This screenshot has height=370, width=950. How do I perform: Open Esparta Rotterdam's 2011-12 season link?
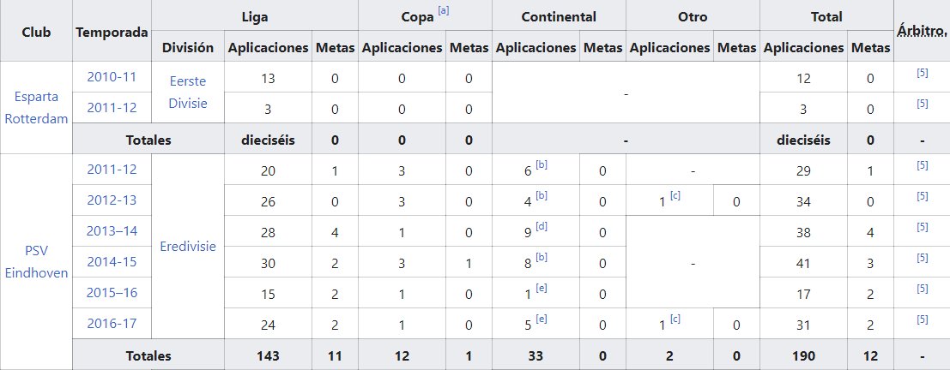[x=112, y=108]
